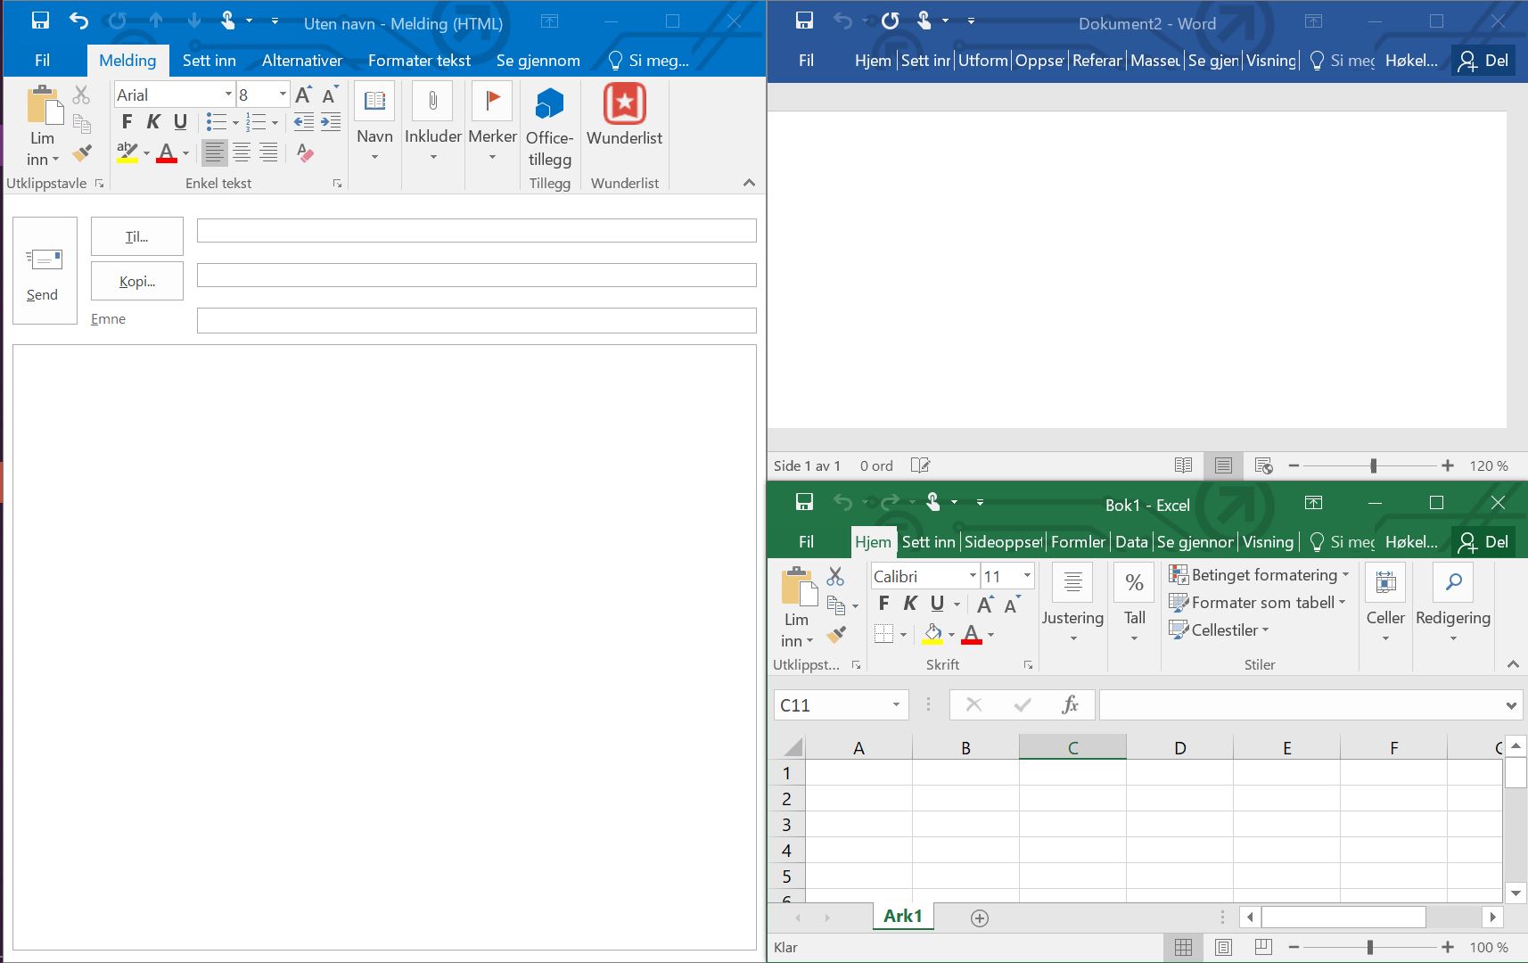The height and width of the screenshot is (963, 1528).
Task: Click the Inkluder paperclip attachment icon
Action: pos(432,102)
